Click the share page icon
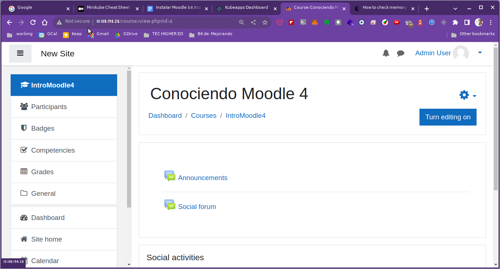This screenshot has width=500, height=269. 253,22
